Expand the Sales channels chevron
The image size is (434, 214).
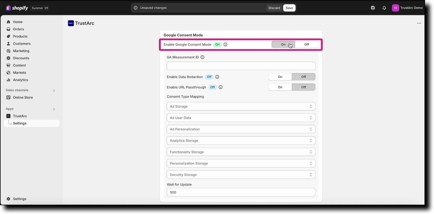[54, 90]
